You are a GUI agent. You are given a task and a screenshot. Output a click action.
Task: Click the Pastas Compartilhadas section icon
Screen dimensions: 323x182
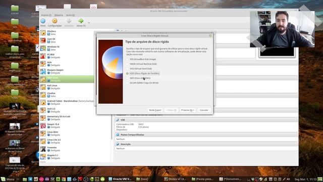click(118, 135)
